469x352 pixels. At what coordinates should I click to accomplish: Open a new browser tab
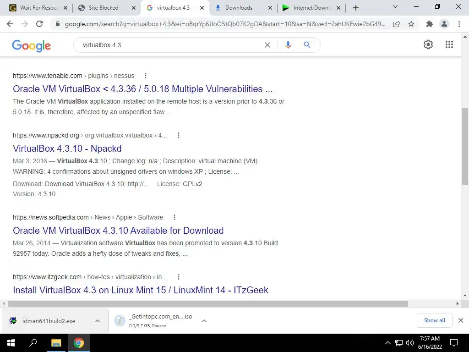[x=355, y=8]
